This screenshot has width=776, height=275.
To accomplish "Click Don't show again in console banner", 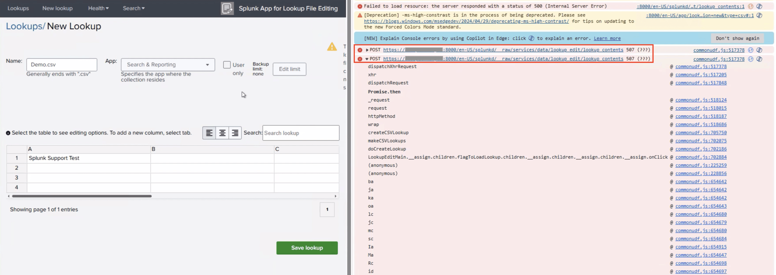I will [737, 38].
